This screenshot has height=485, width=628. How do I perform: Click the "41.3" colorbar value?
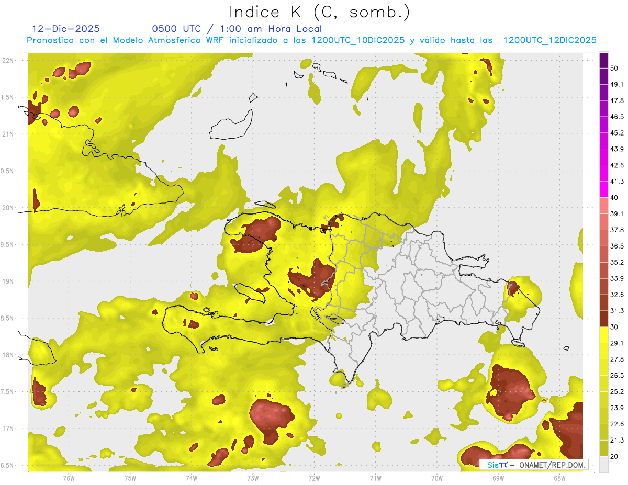(x=617, y=182)
